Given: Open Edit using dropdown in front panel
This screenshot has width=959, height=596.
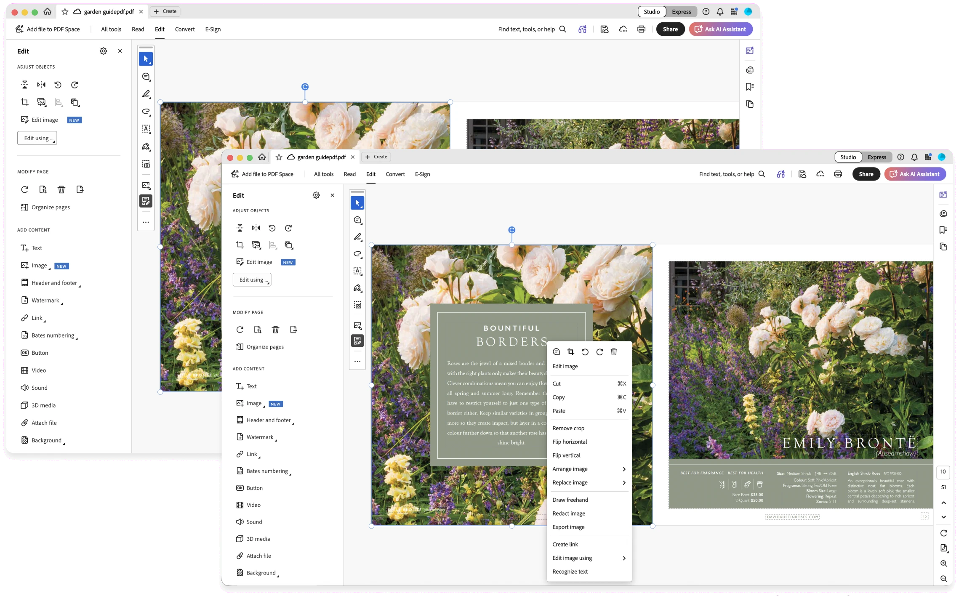Looking at the screenshot, I should (252, 280).
